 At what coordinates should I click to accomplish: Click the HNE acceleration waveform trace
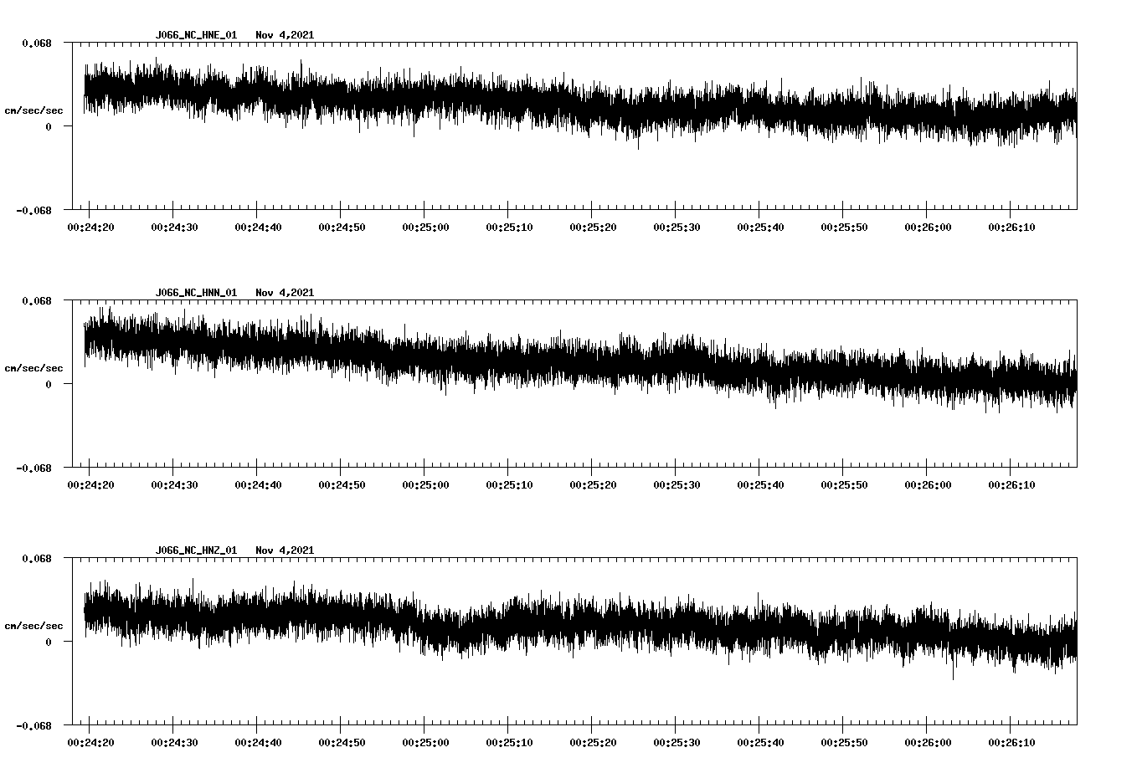pos(580,105)
